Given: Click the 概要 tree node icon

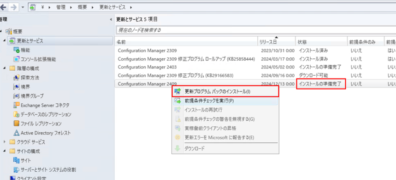Looking at the screenshot, I should tap(9, 31).
